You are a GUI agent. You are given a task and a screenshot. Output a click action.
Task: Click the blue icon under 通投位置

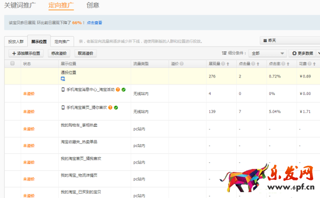63,79
